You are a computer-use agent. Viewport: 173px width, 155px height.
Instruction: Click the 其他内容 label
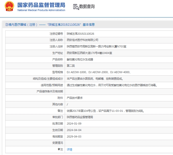(58, 104)
